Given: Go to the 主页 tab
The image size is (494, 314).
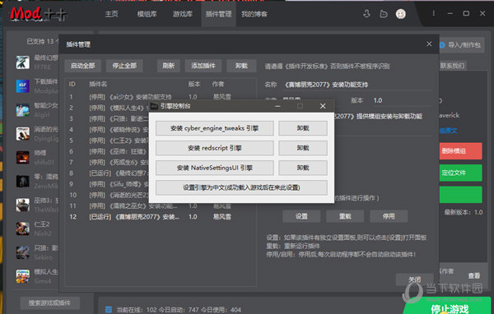Looking at the screenshot, I should 111,14.
